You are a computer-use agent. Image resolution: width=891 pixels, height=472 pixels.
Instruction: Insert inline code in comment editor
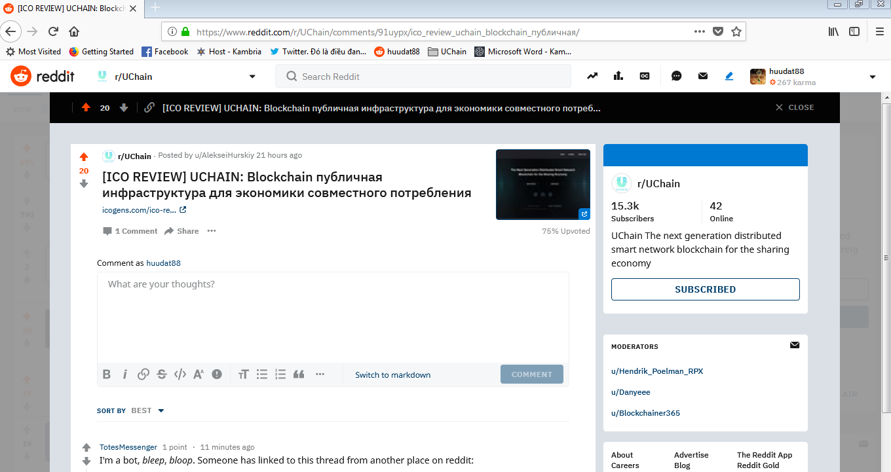click(180, 374)
